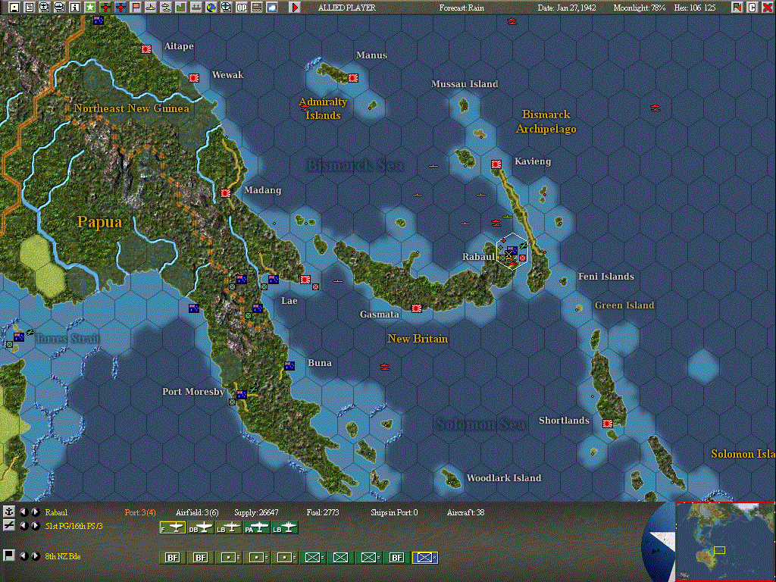Open the info 'i' toolbar icon

pos(75,8)
